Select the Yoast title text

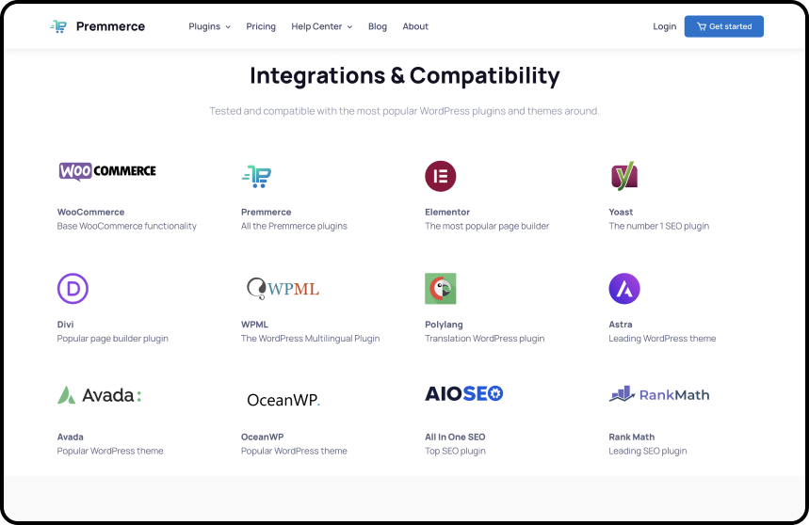621,212
